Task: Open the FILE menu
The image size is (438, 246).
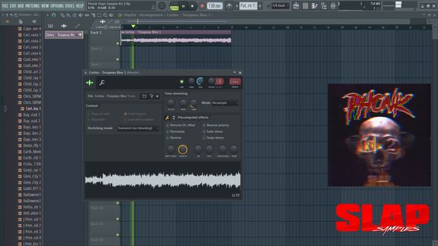Action: 5,5
